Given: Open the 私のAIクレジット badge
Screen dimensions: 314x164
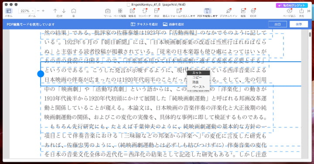Looking at the screenshot, I should [x=292, y=5].
